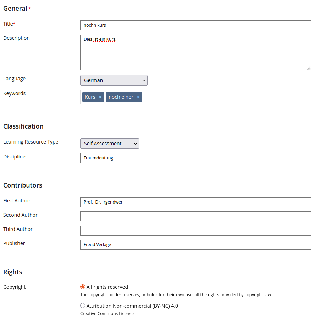Screen dimensions: 315x319
Task: Click empty space in Keywords box
Action: pos(227,97)
